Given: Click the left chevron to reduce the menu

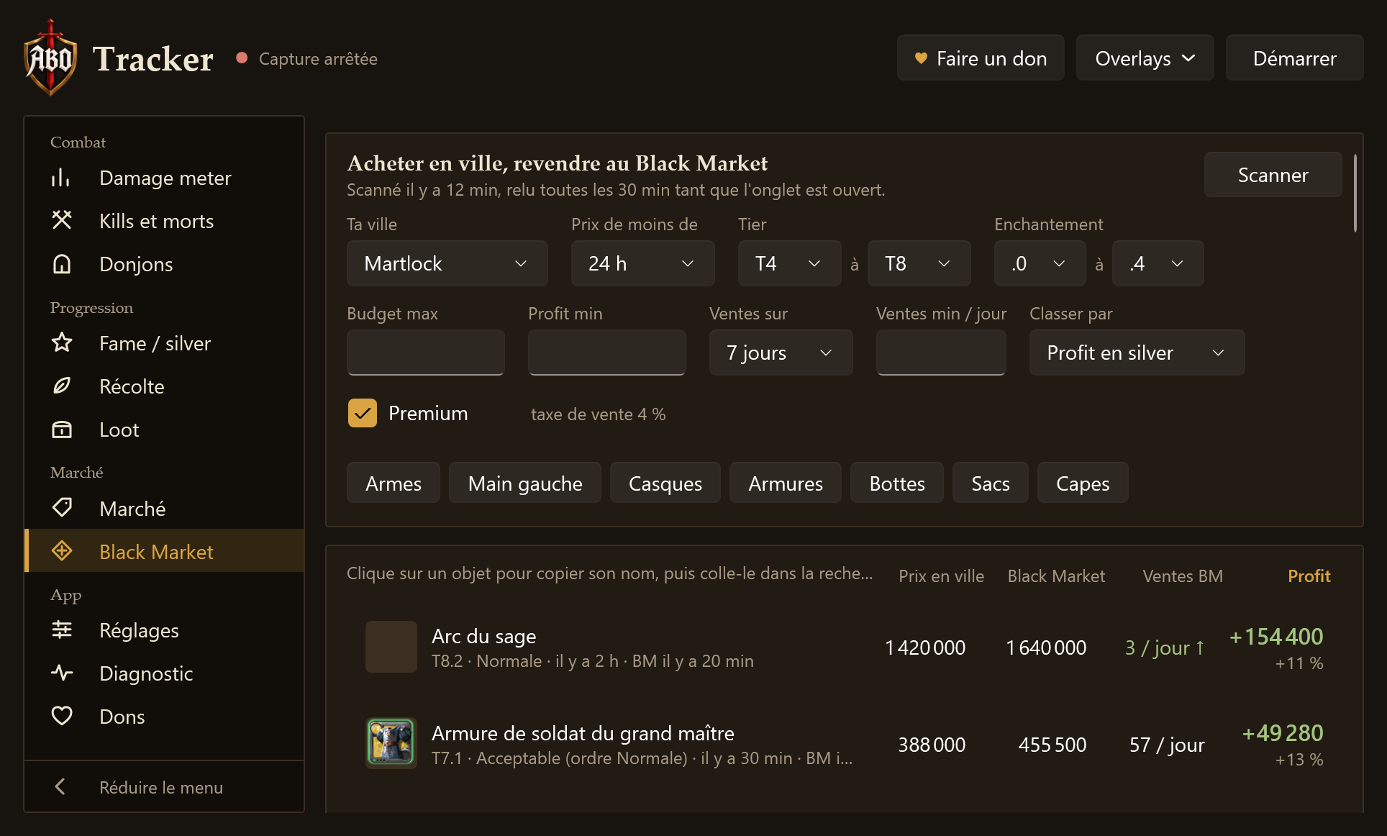Looking at the screenshot, I should point(60,787).
